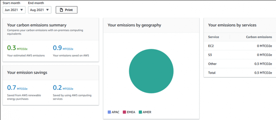Click the 0.7 renewable energy savings value
This screenshot has height=120, width=276.
point(11,88)
